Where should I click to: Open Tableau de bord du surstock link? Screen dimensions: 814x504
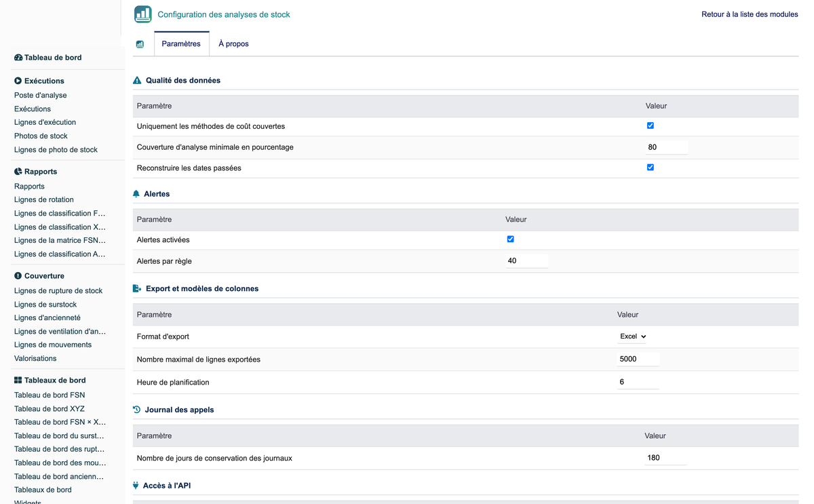(59, 436)
